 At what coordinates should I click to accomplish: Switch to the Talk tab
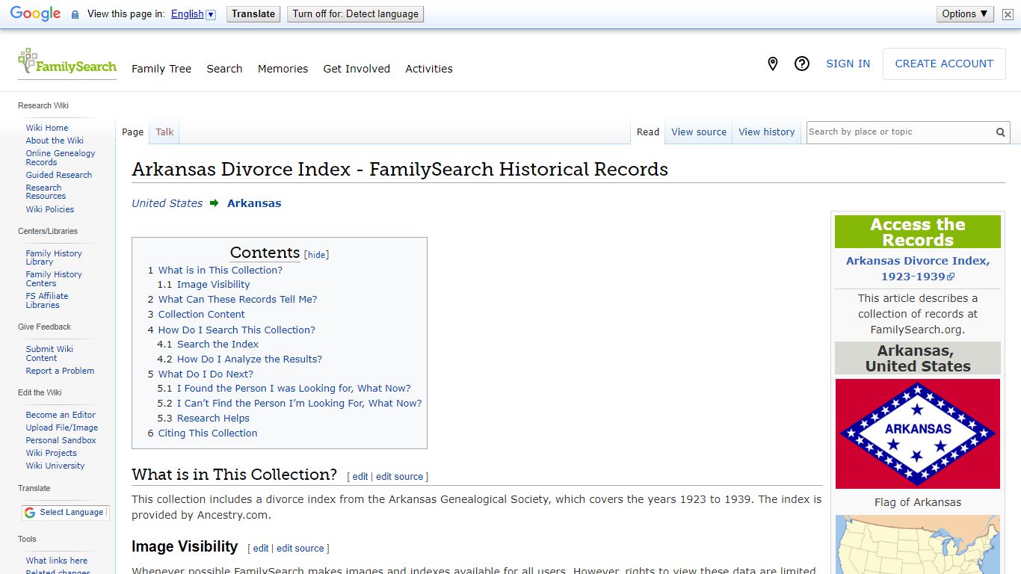(164, 132)
